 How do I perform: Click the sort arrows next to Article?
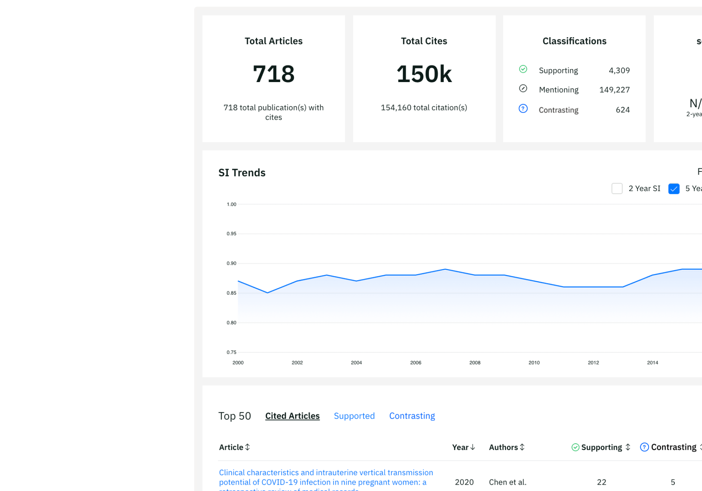coord(247,447)
